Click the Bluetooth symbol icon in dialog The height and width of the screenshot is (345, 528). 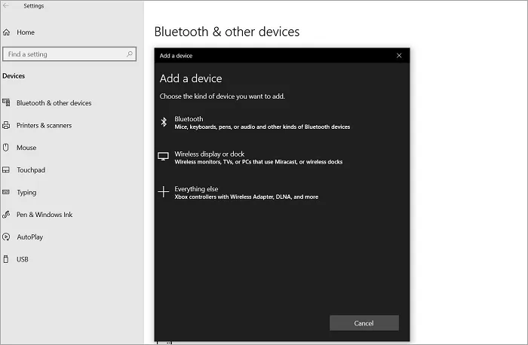(164, 122)
